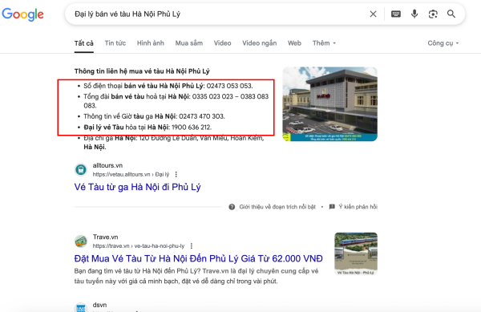
Task: Click the line with 02473 470 303
Action: (x=154, y=116)
